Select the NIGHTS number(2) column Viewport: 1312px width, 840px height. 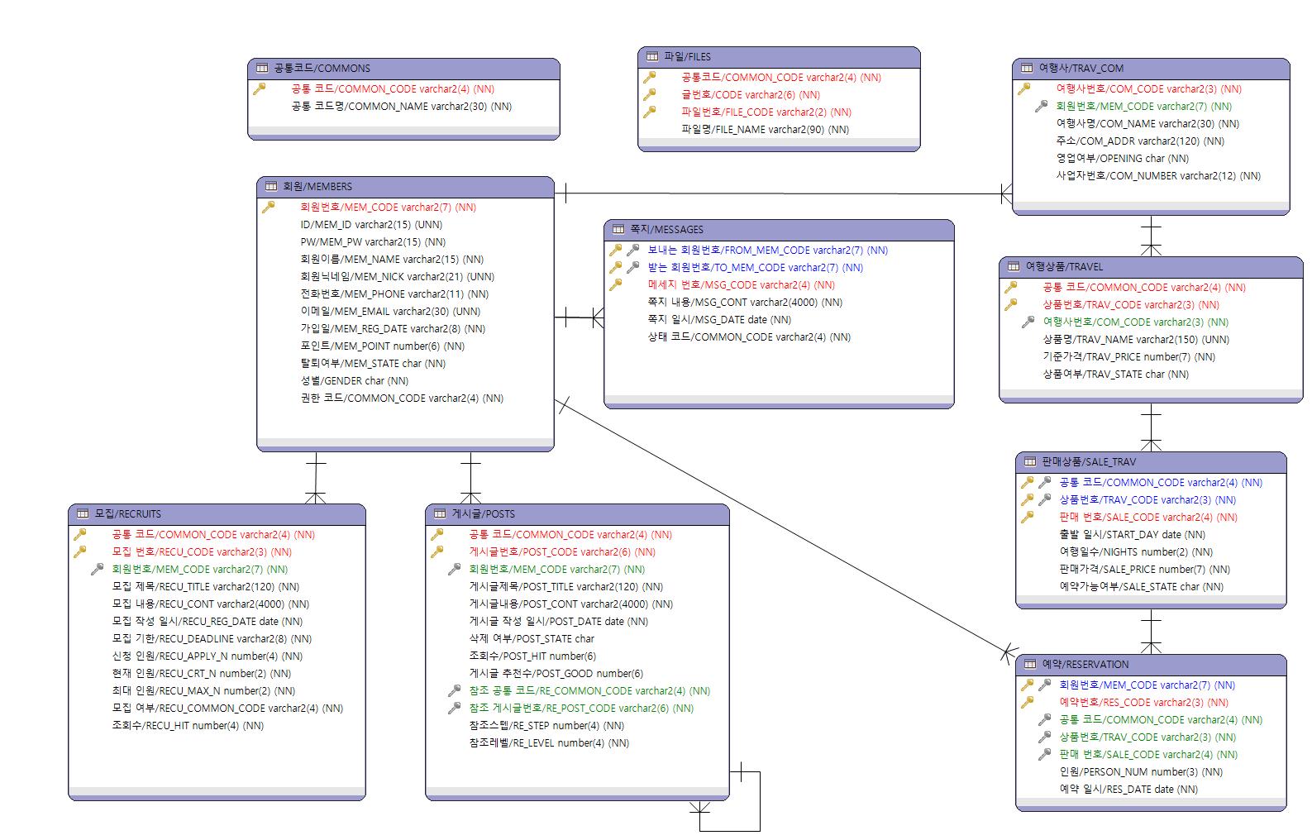[x=1137, y=551]
